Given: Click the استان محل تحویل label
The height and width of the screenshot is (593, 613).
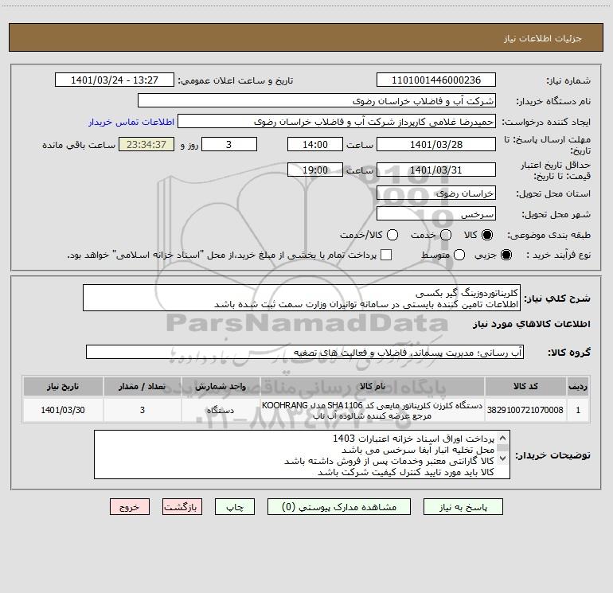Looking at the screenshot, I should click(x=553, y=193).
